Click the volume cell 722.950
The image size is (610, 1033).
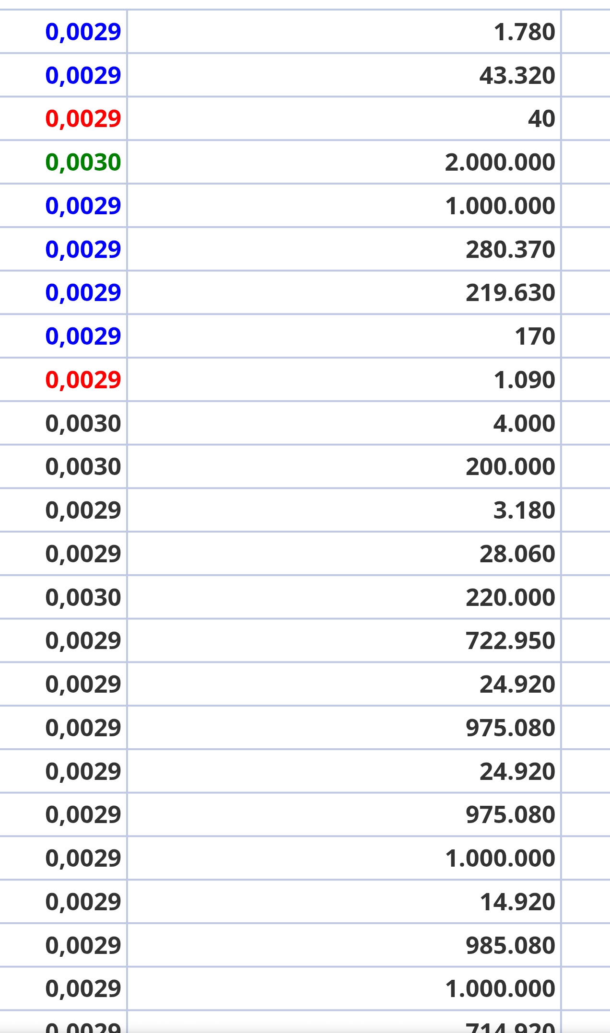[x=511, y=640]
